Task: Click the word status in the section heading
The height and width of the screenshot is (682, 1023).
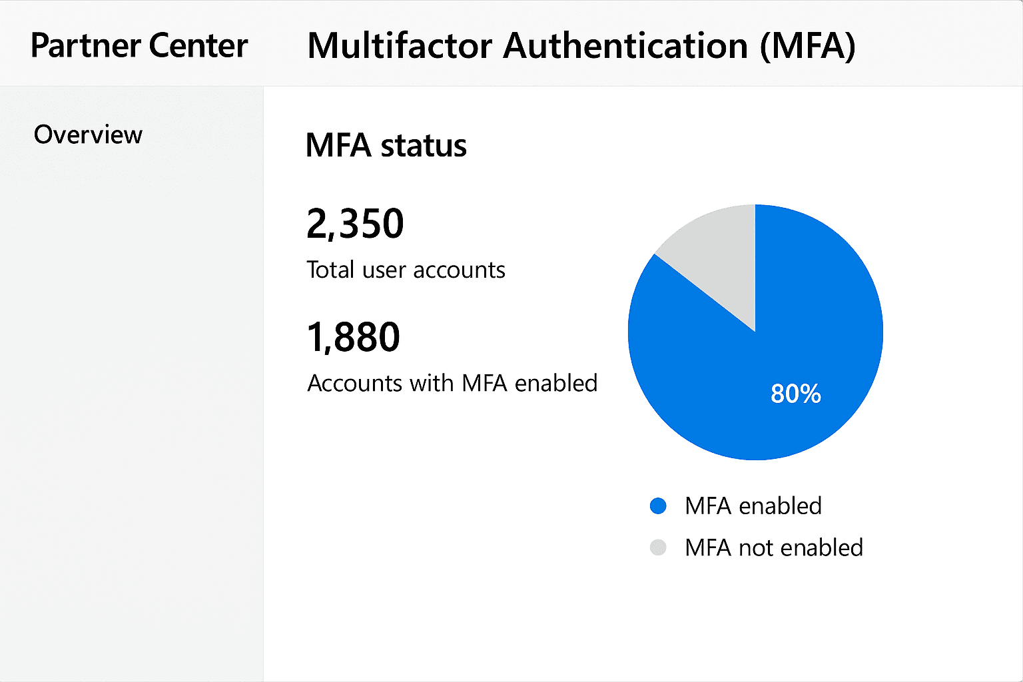Action: click(424, 145)
